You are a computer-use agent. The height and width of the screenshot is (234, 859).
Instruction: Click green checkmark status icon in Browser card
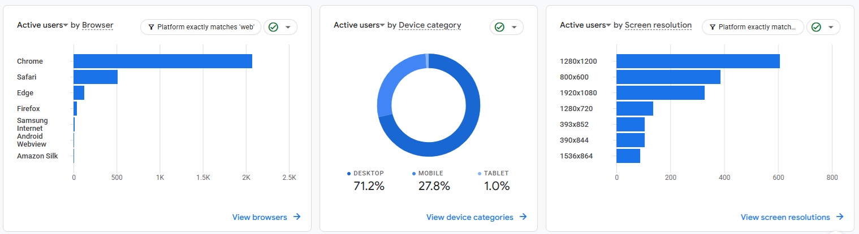[x=273, y=27]
